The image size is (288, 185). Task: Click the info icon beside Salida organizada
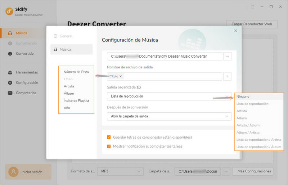(139, 87)
